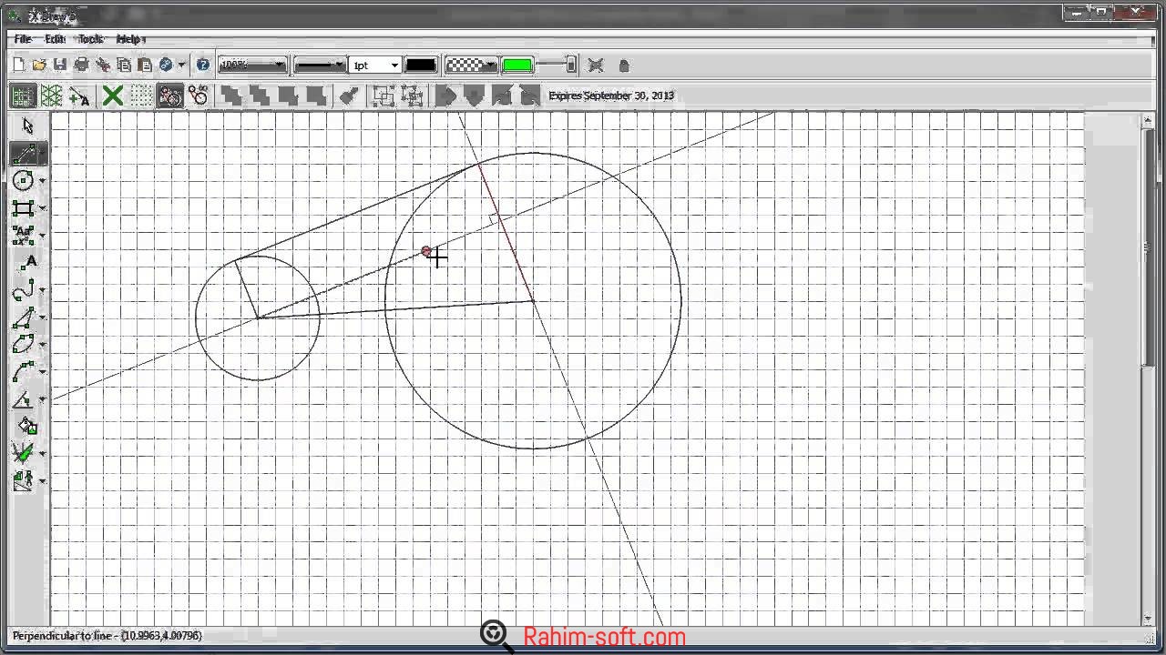Select the angle marker tool
1166x655 pixels.
tap(24, 399)
